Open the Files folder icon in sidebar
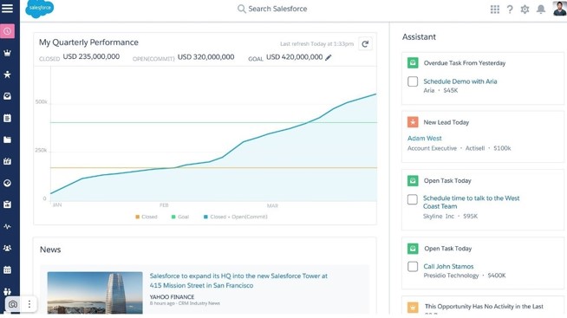Viewport: 567px width, 318px height. click(7, 140)
